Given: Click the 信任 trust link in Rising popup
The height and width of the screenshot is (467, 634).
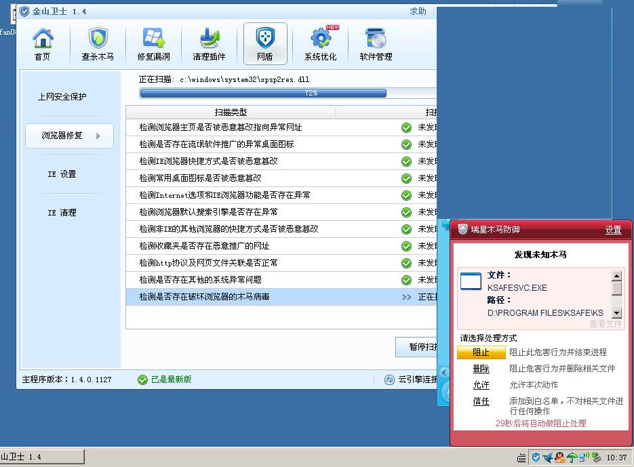Looking at the screenshot, I should [x=481, y=401].
